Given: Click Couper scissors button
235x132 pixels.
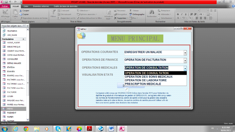Looking at the screenshot, I should (x=24, y=11).
